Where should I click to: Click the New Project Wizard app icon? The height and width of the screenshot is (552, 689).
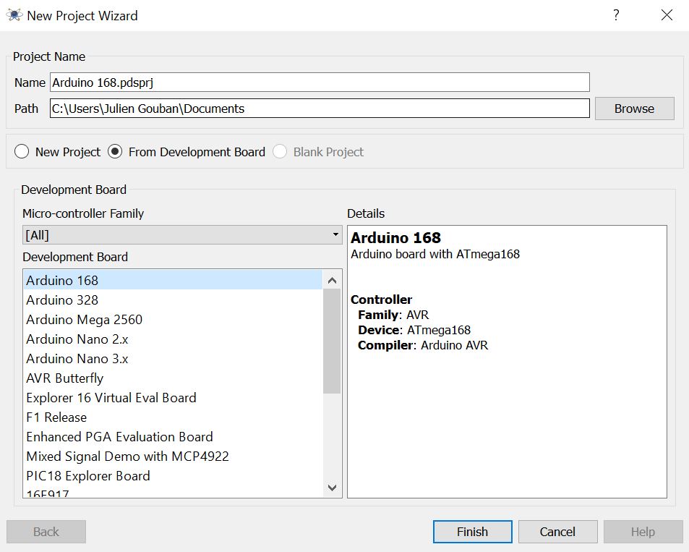point(14,15)
